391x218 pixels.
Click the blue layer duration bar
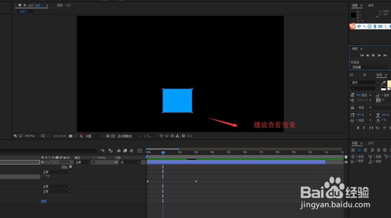click(x=236, y=162)
